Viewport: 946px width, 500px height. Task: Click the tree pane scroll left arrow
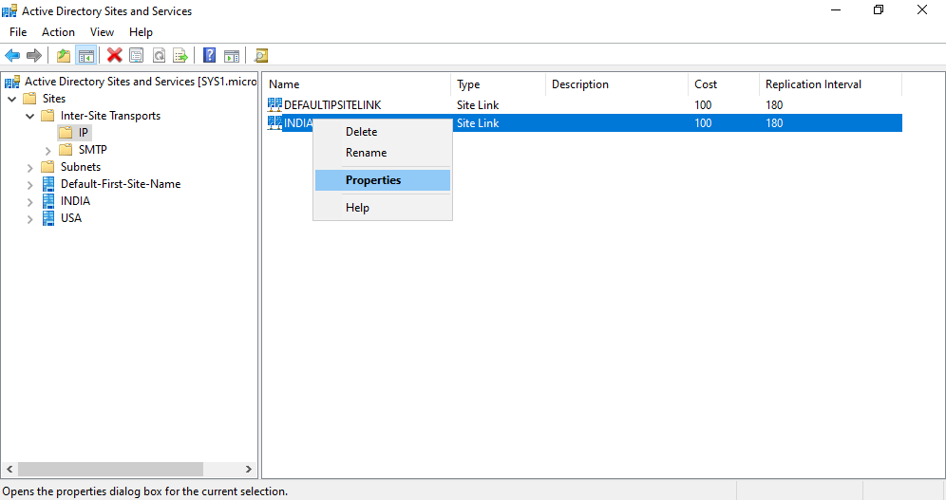(x=9, y=469)
